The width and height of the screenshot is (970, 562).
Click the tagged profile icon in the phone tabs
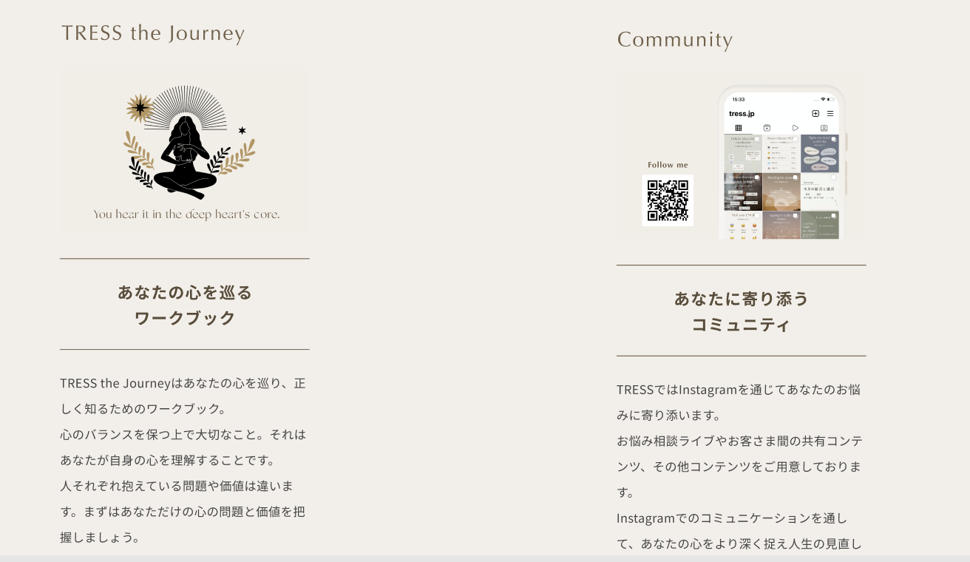click(824, 128)
